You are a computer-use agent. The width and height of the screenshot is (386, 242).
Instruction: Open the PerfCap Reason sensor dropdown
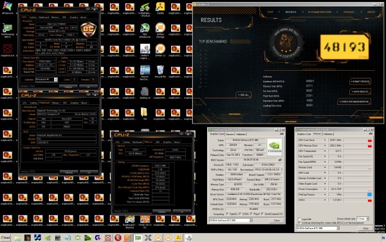point(325,194)
